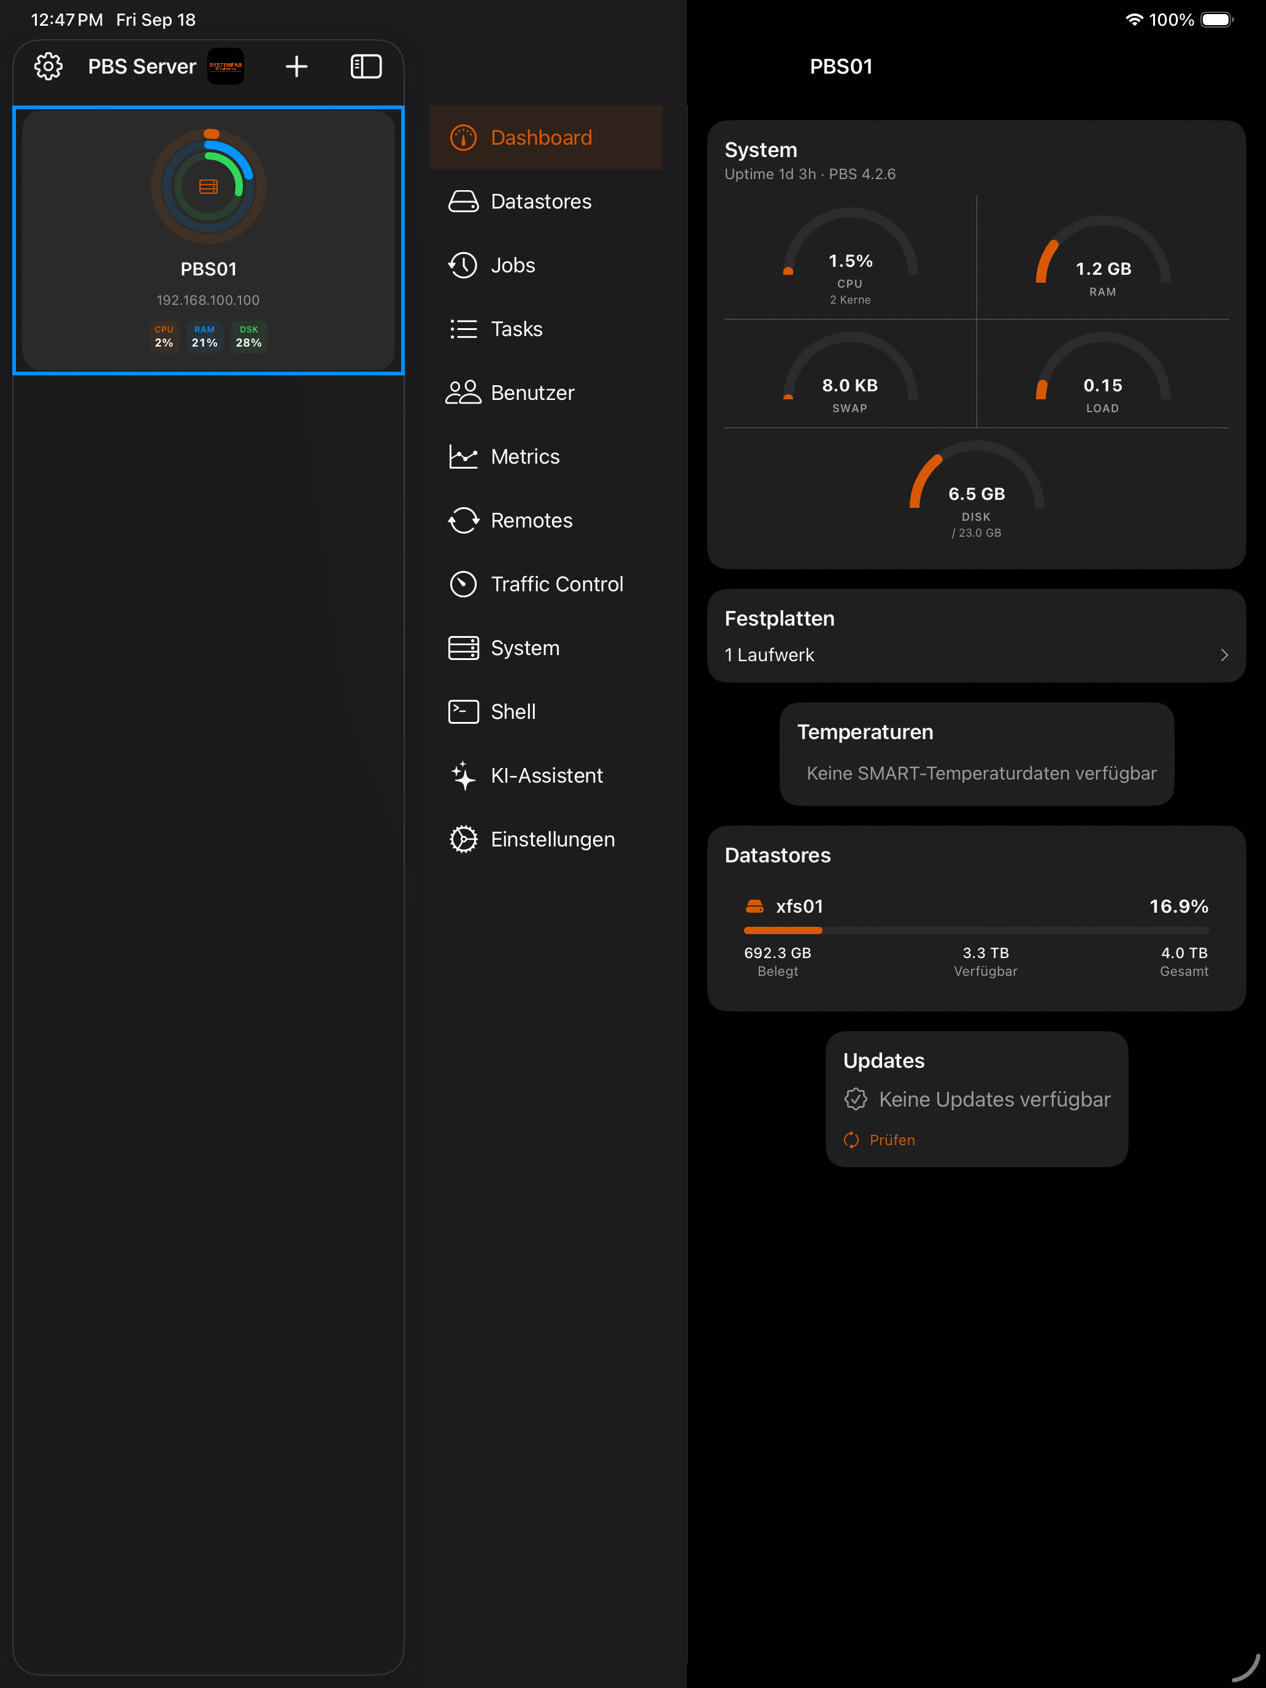
Task: Click the KI-Assistent sparkle icon
Action: click(463, 775)
